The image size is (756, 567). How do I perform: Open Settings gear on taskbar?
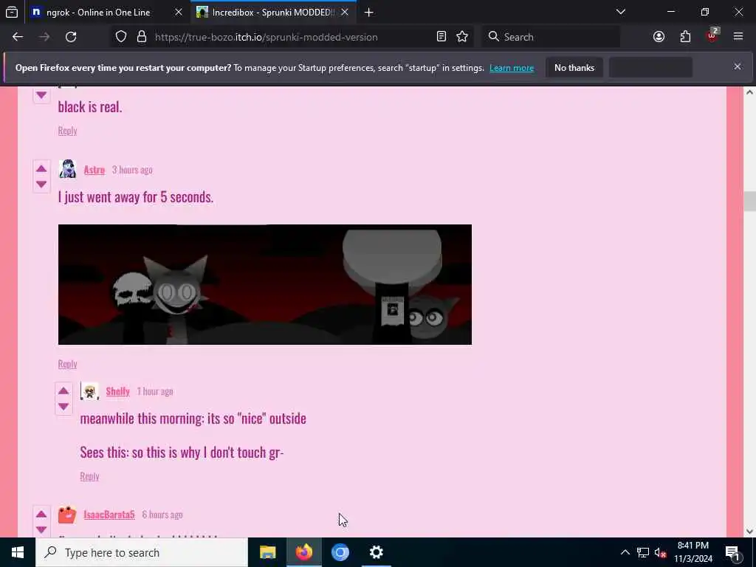(376, 552)
